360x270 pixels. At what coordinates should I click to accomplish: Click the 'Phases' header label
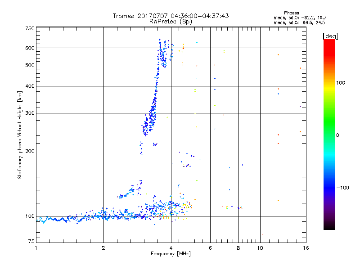pos(291,13)
